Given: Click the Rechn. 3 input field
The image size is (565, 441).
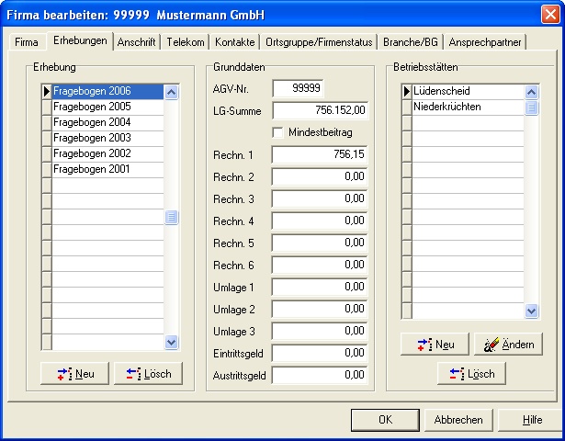Looking at the screenshot, I should click(320, 198).
